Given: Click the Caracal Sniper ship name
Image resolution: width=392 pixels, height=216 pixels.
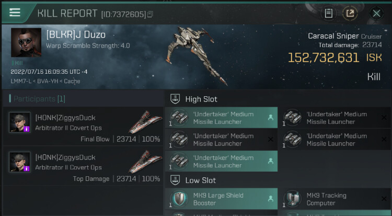Looking at the screenshot, I should coord(333,36).
